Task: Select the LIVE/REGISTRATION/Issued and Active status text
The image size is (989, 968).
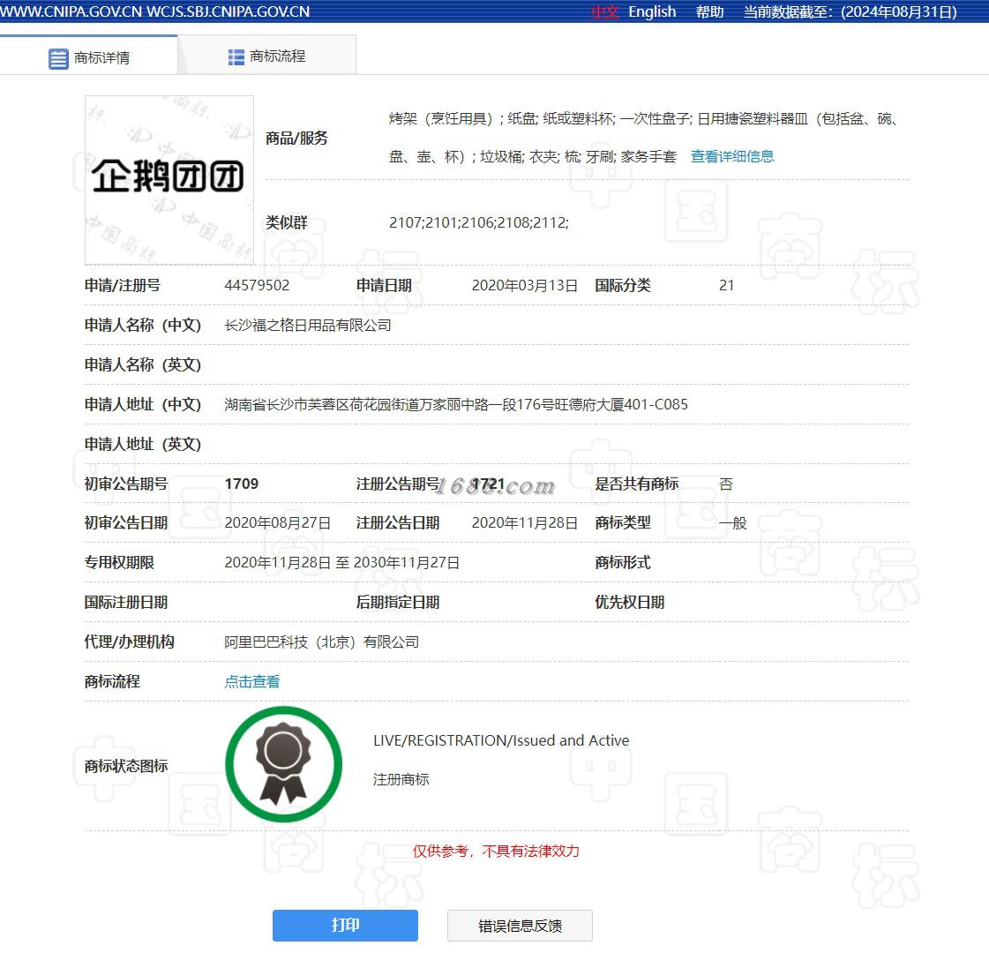Action: click(x=501, y=740)
